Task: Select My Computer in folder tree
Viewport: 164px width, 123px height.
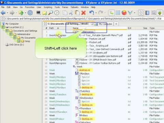Action: point(12,24)
